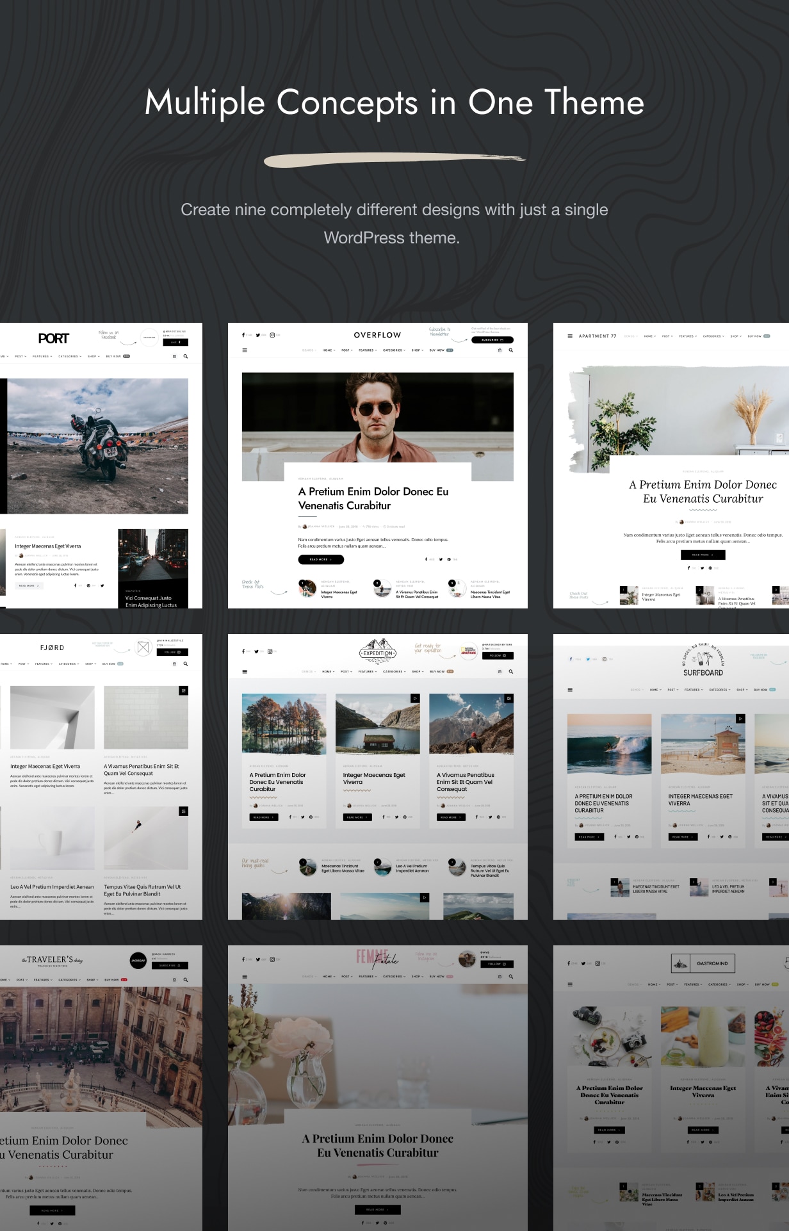Click the shopping bag icon in the Expedition demo
The height and width of the screenshot is (1231, 789).
coord(500,672)
